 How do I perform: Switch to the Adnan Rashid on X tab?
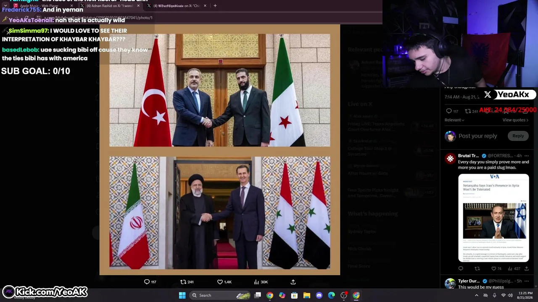[x=110, y=6]
